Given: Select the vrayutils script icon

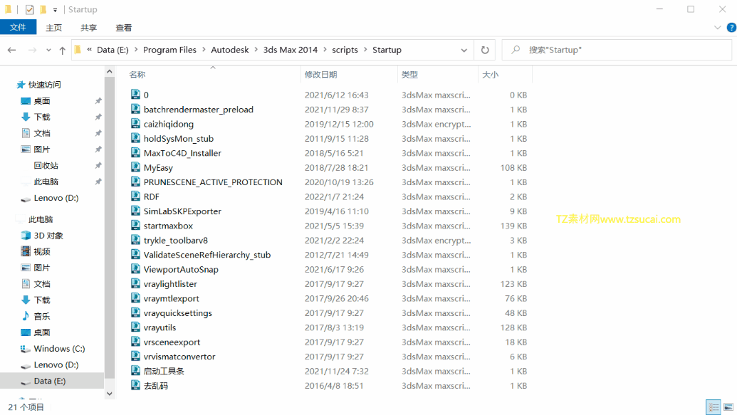Looking at the screenshot, I should [135, 327].
